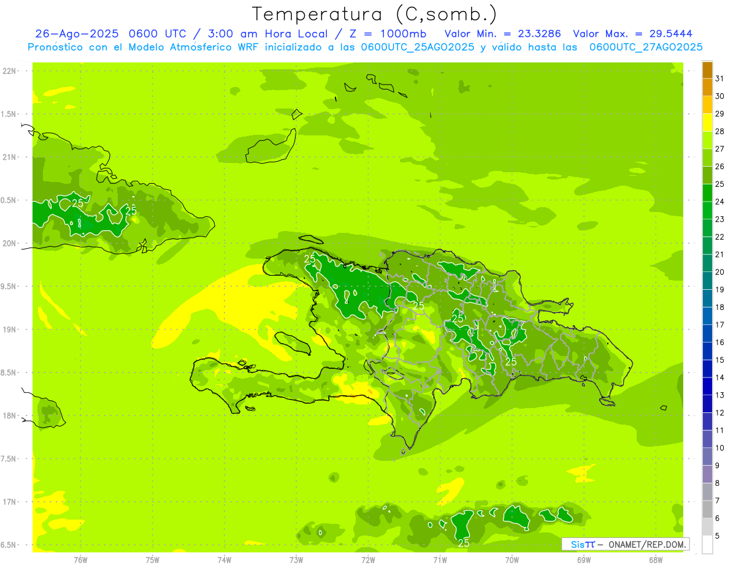This screenshot has height=568, width=736.
Task: Click the colorbar label "15"
Action: pyautogui.click(x=720, y=360)
